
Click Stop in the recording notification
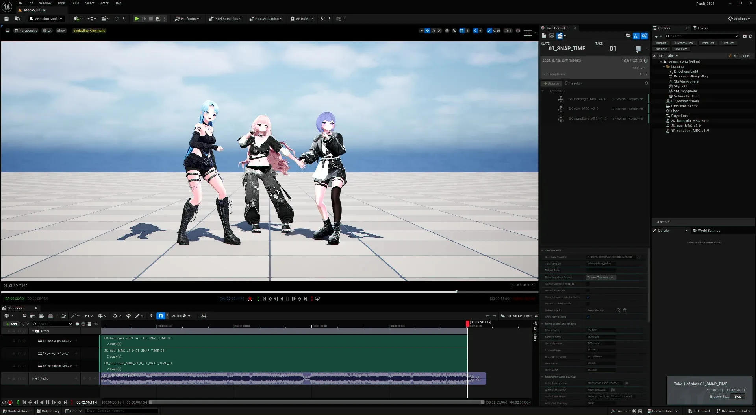coord(737,397)
